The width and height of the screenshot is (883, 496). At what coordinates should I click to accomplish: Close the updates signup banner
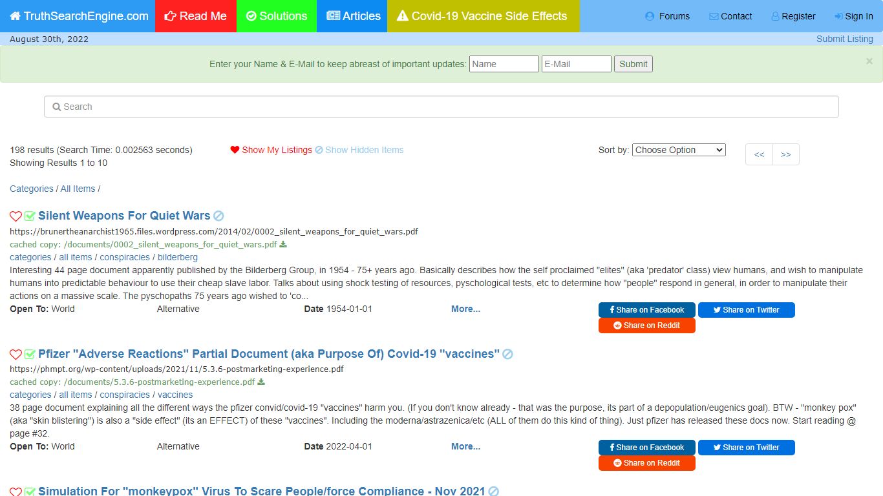click(x=869, y=61)
